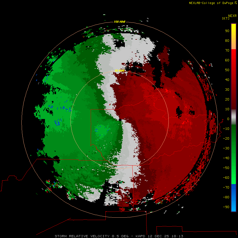
Task: Click the 50 NMI range ring label
Action: pyautogui.click(x=120, y=71)
